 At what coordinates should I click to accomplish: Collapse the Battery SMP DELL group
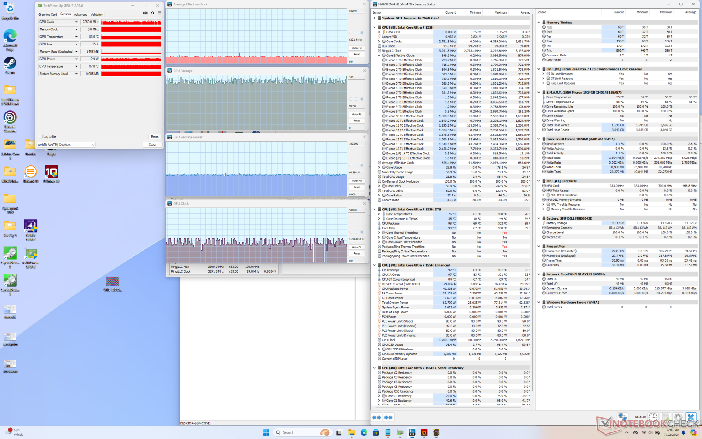point(539,218)
